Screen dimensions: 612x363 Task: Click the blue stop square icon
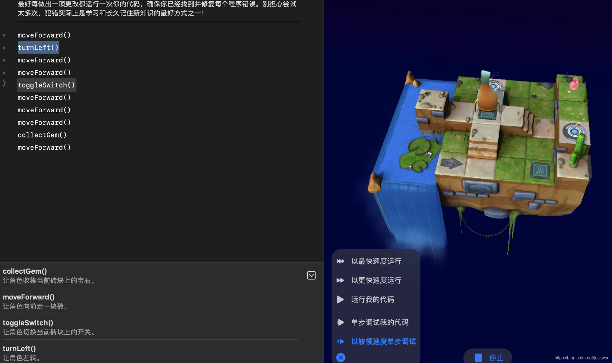coord(478,357)
